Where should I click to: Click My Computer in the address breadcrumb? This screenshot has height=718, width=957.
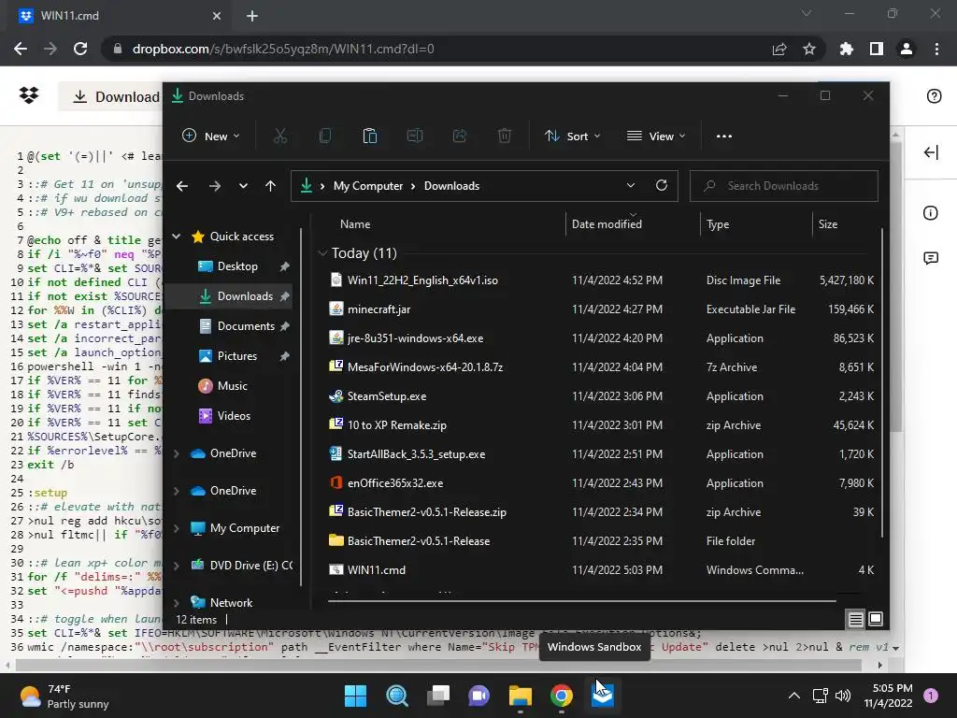[368, 186]
